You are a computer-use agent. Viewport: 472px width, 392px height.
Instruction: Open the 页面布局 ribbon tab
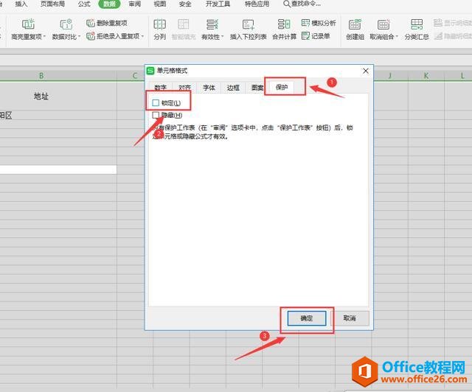pyautogui.click(x=52, y=4)
